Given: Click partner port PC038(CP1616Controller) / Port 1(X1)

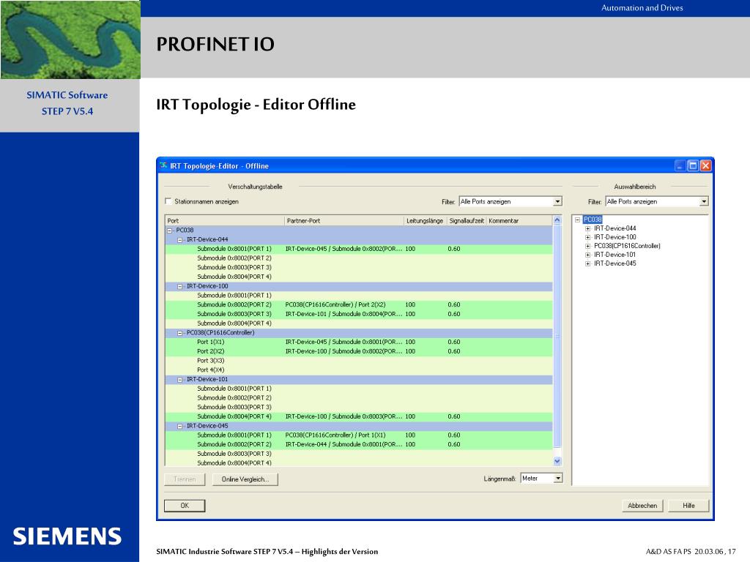Looking at the screenshot, I should click(335, 435).
